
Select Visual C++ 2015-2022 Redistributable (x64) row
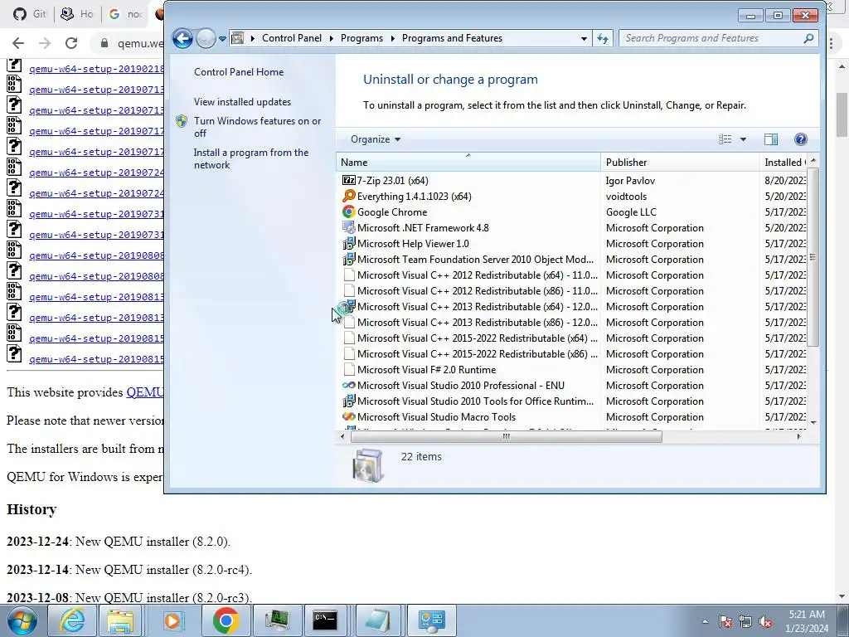(574, 338)
